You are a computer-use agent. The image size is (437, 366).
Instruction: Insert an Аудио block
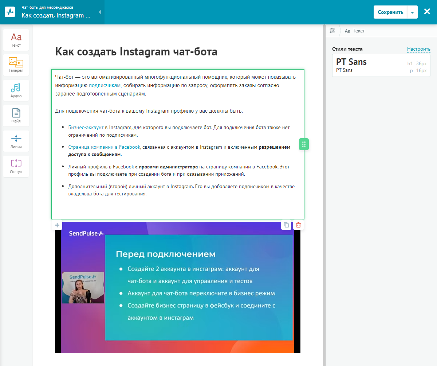pyautogui.click(x=16, y=91)
